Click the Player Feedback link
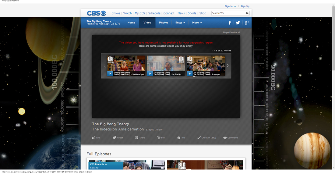The image size is (335, 173). (231, 32)
